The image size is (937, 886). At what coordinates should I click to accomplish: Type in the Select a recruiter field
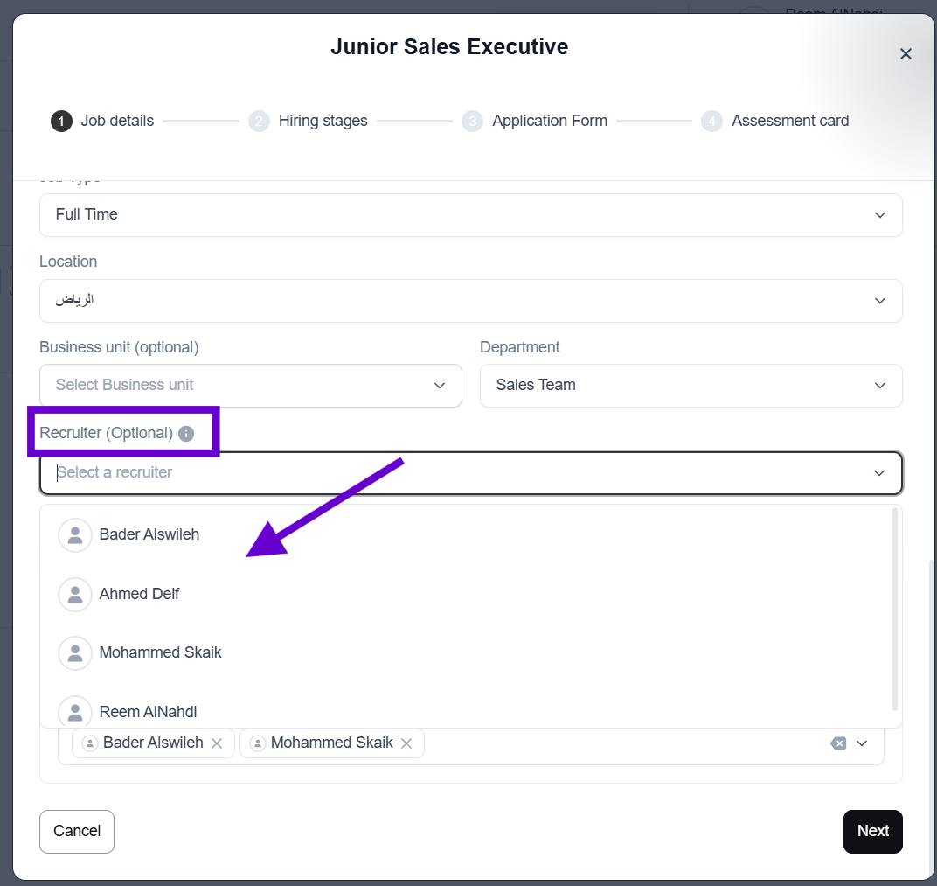[455, 473]
